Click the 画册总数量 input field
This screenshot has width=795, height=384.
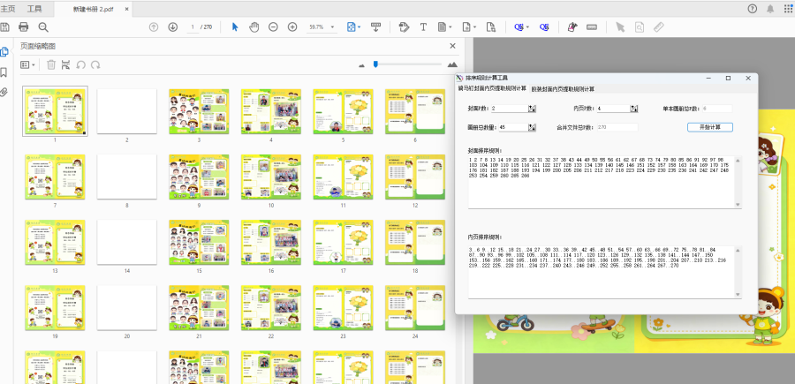click(x=513, y=127)
